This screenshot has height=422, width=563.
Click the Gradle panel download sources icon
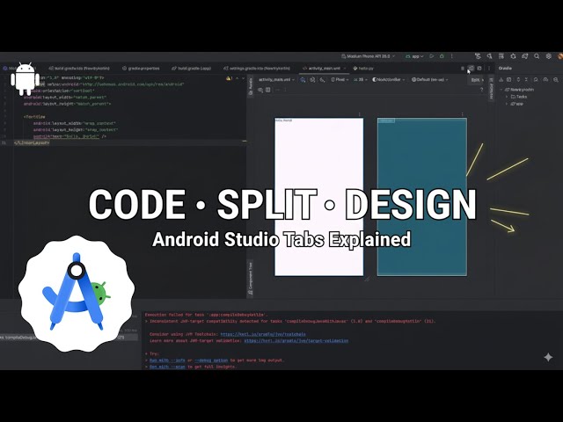[x=501, y=80]
